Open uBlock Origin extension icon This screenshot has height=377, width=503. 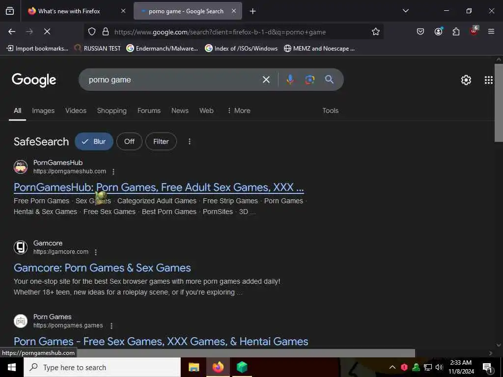tap(474, 31)
